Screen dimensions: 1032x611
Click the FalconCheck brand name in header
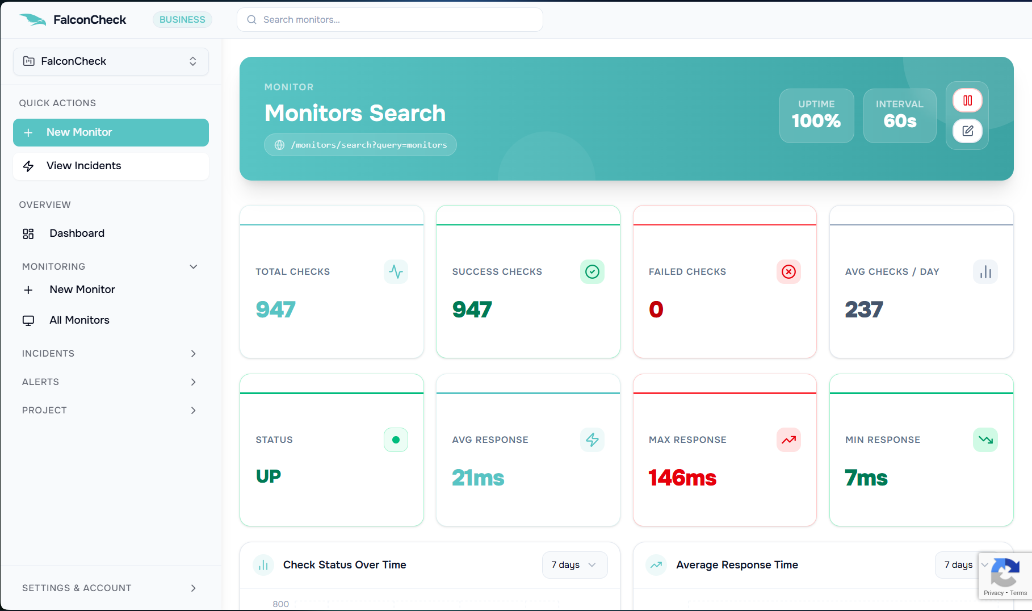90,20
